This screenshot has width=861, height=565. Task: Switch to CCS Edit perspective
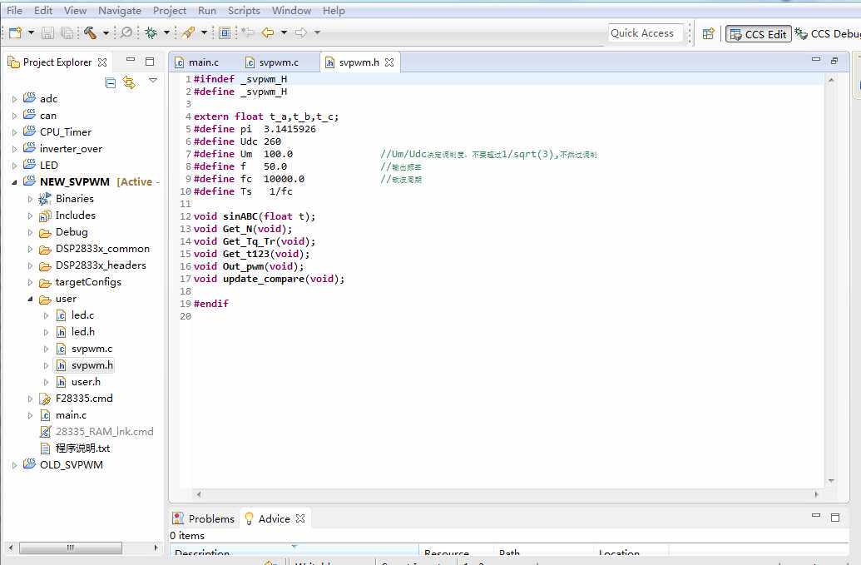tap(758, 33)
